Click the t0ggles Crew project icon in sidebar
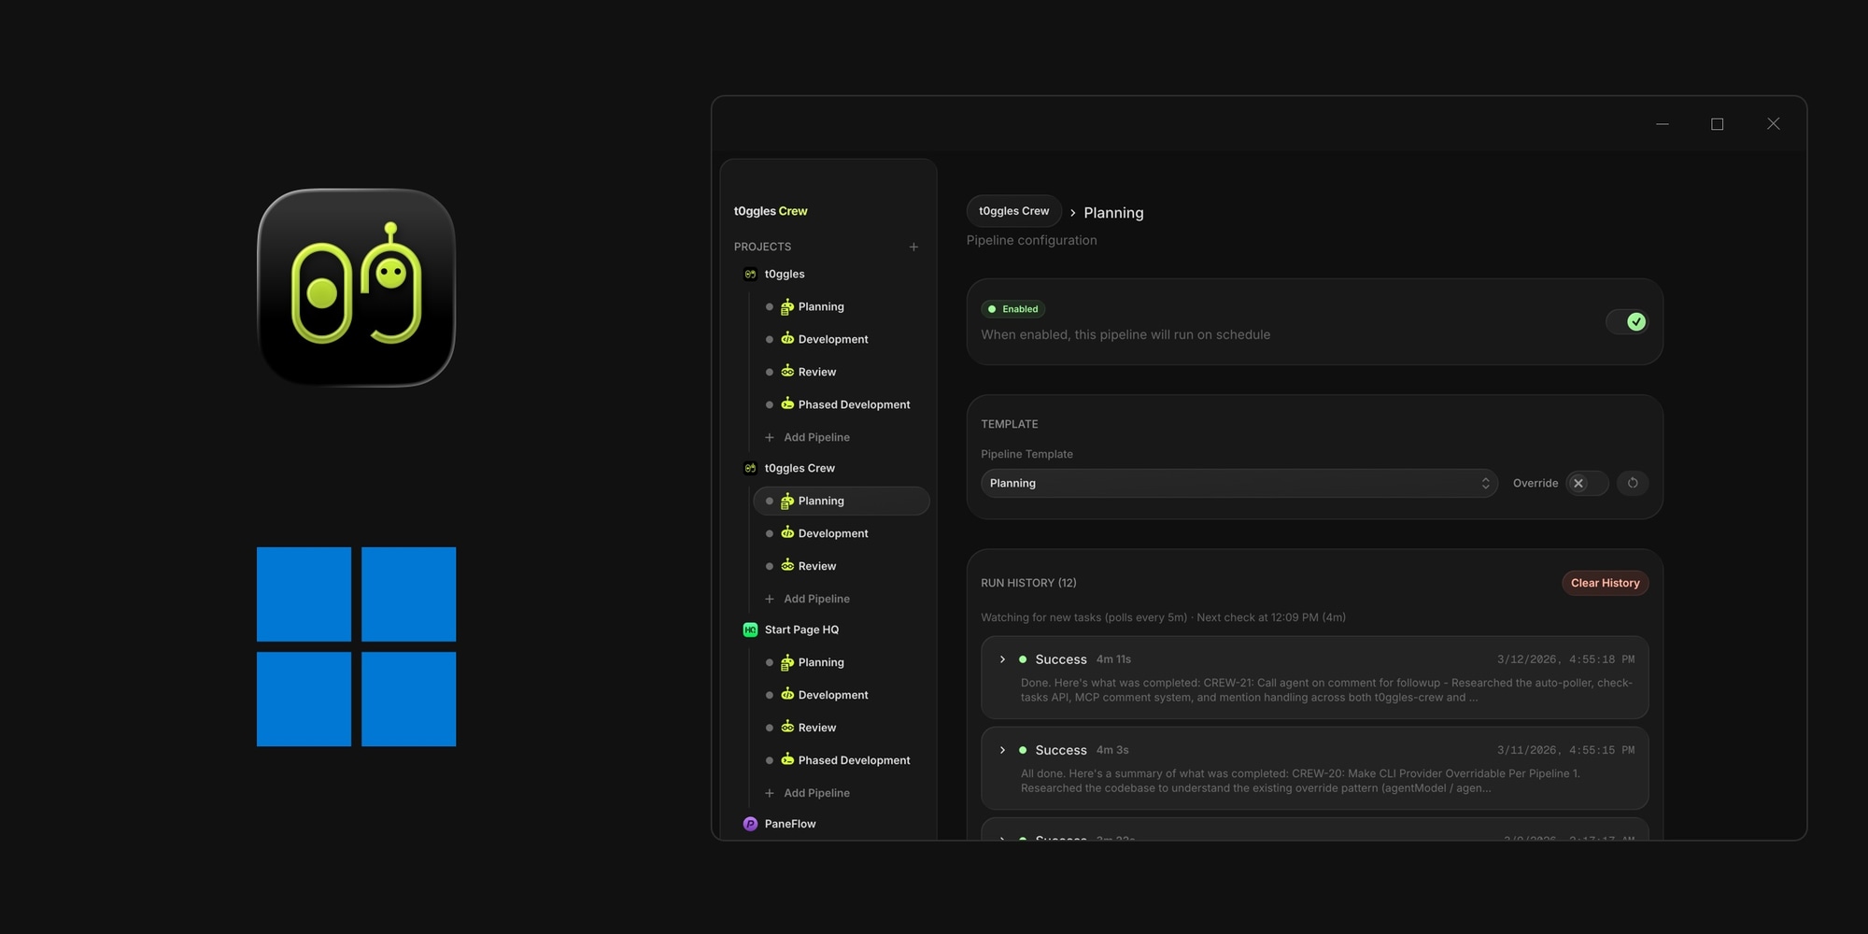 (x=750, y=468)
